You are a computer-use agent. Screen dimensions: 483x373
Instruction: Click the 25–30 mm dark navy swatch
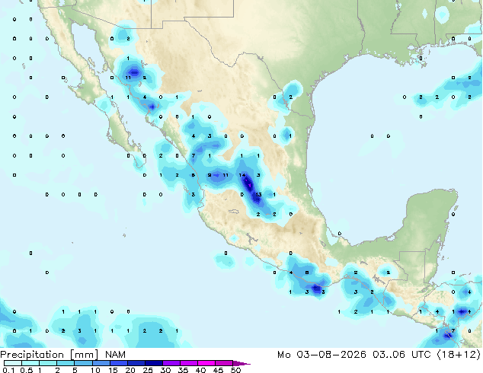(153, 363)
